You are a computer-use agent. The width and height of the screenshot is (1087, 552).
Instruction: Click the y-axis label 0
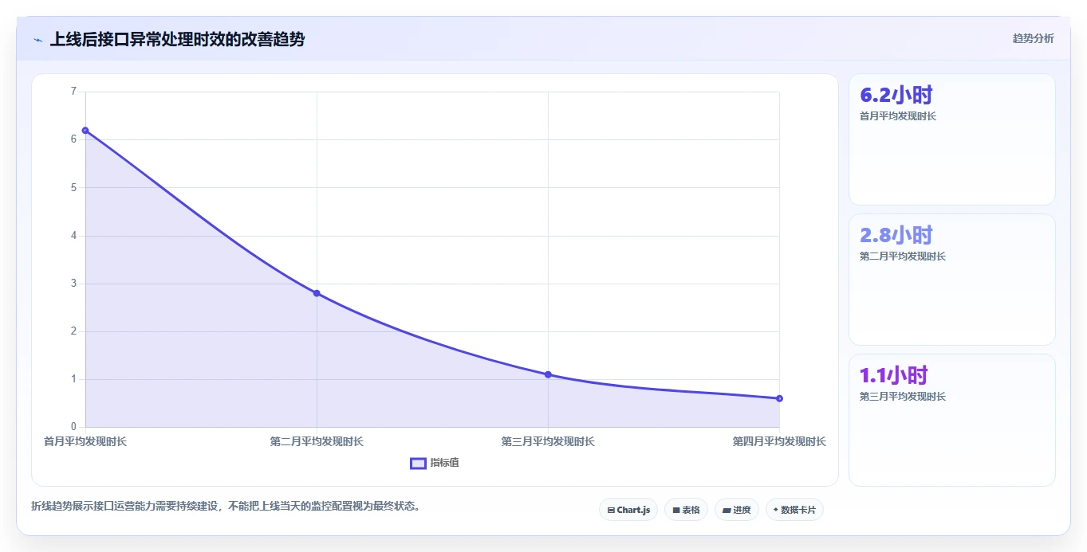point(73,427)
